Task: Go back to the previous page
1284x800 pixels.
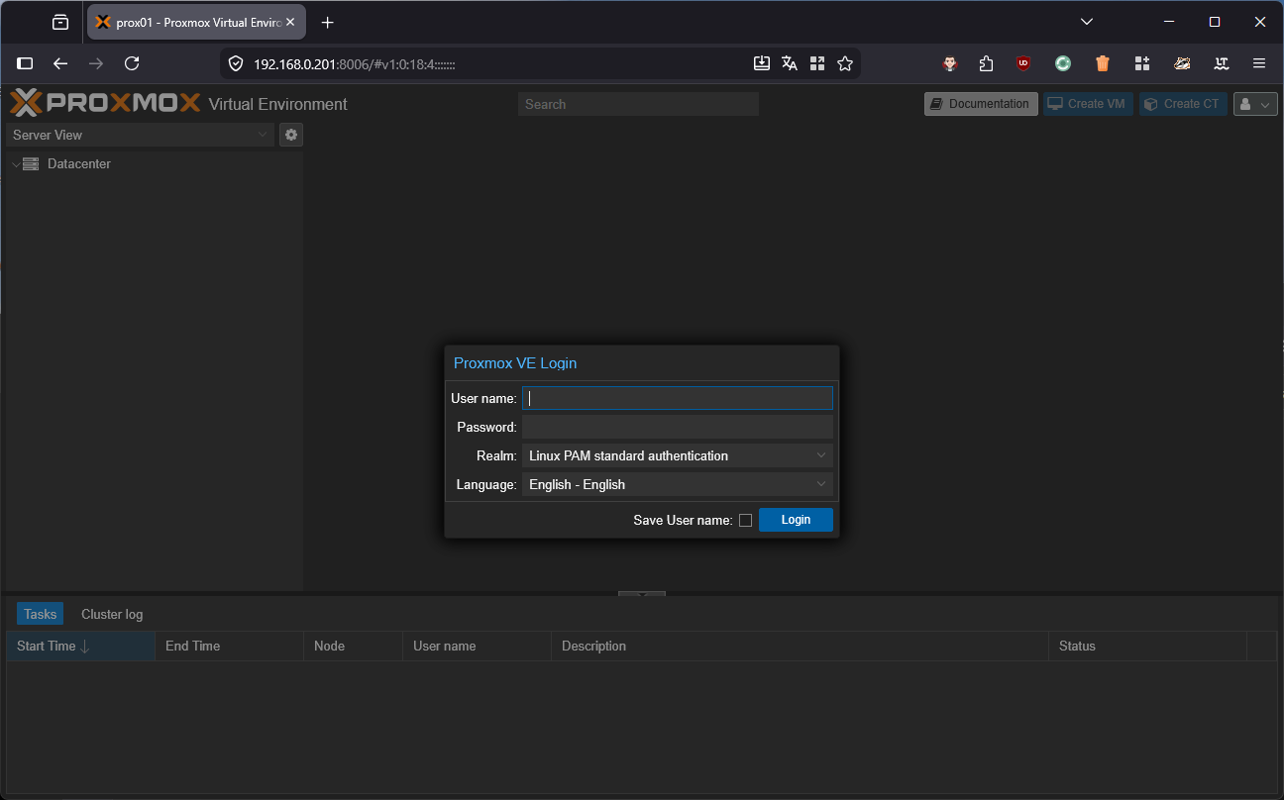Action: (60, 63)
